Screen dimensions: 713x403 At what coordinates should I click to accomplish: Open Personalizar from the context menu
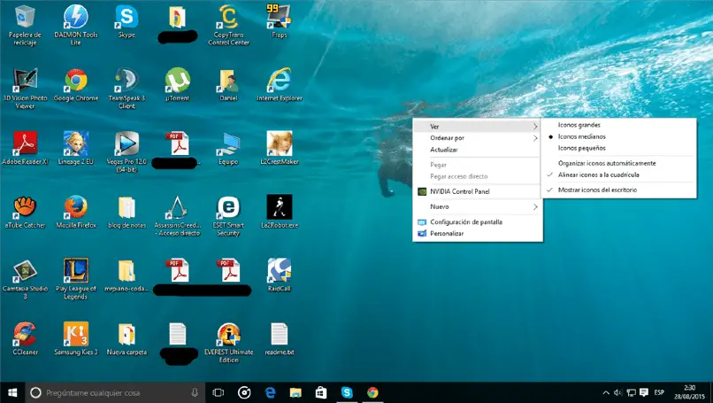pyautogui.click(x=447, y=234)
